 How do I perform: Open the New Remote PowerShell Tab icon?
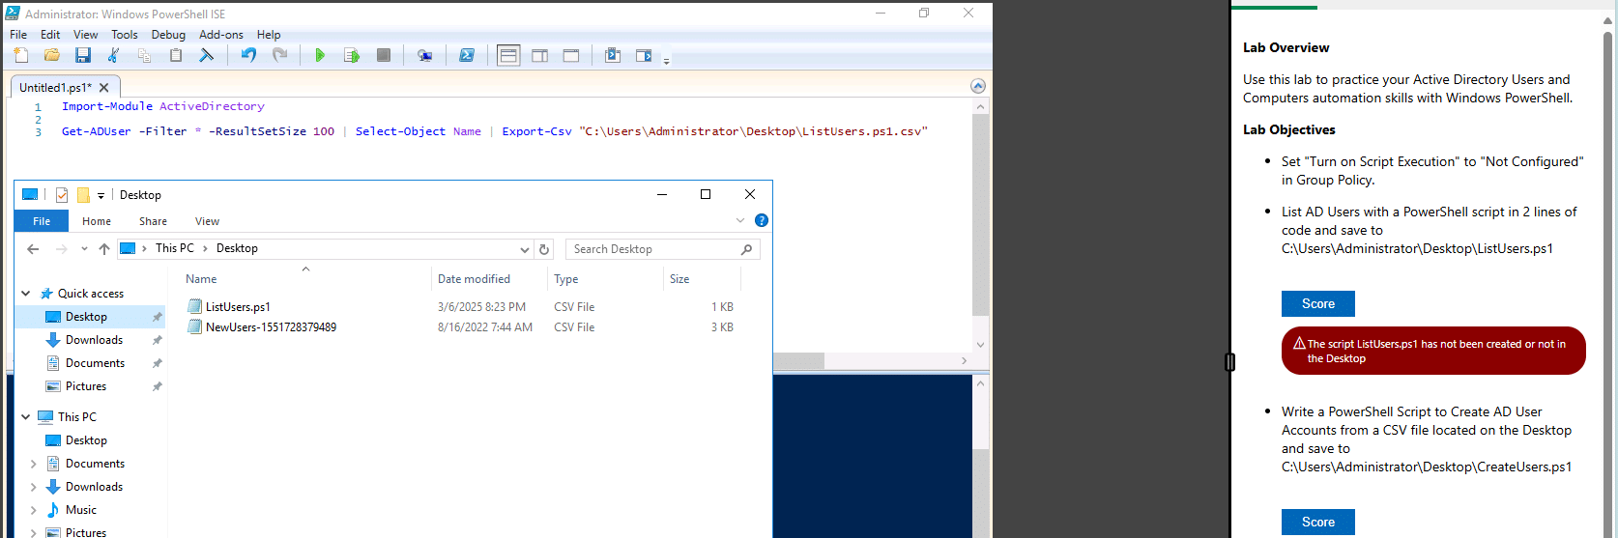424,56
